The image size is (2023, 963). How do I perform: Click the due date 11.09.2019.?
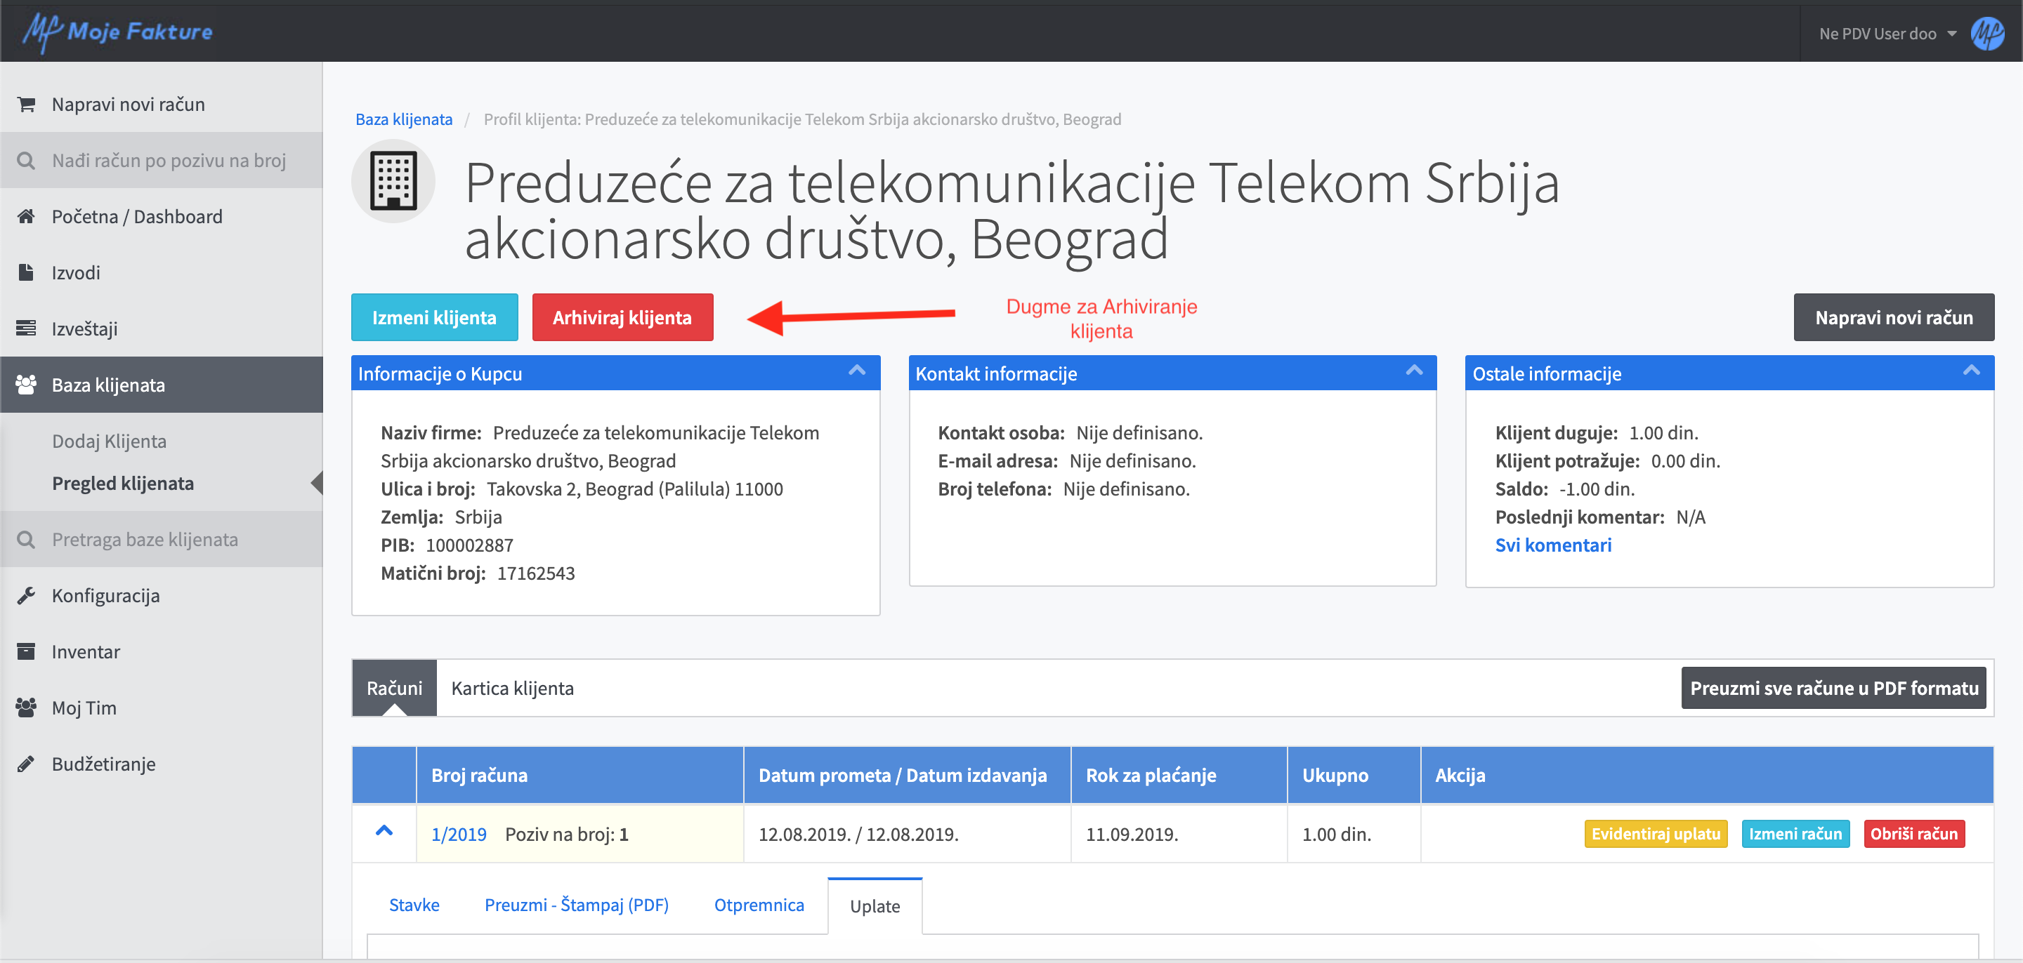click(x=1132, y=834)
